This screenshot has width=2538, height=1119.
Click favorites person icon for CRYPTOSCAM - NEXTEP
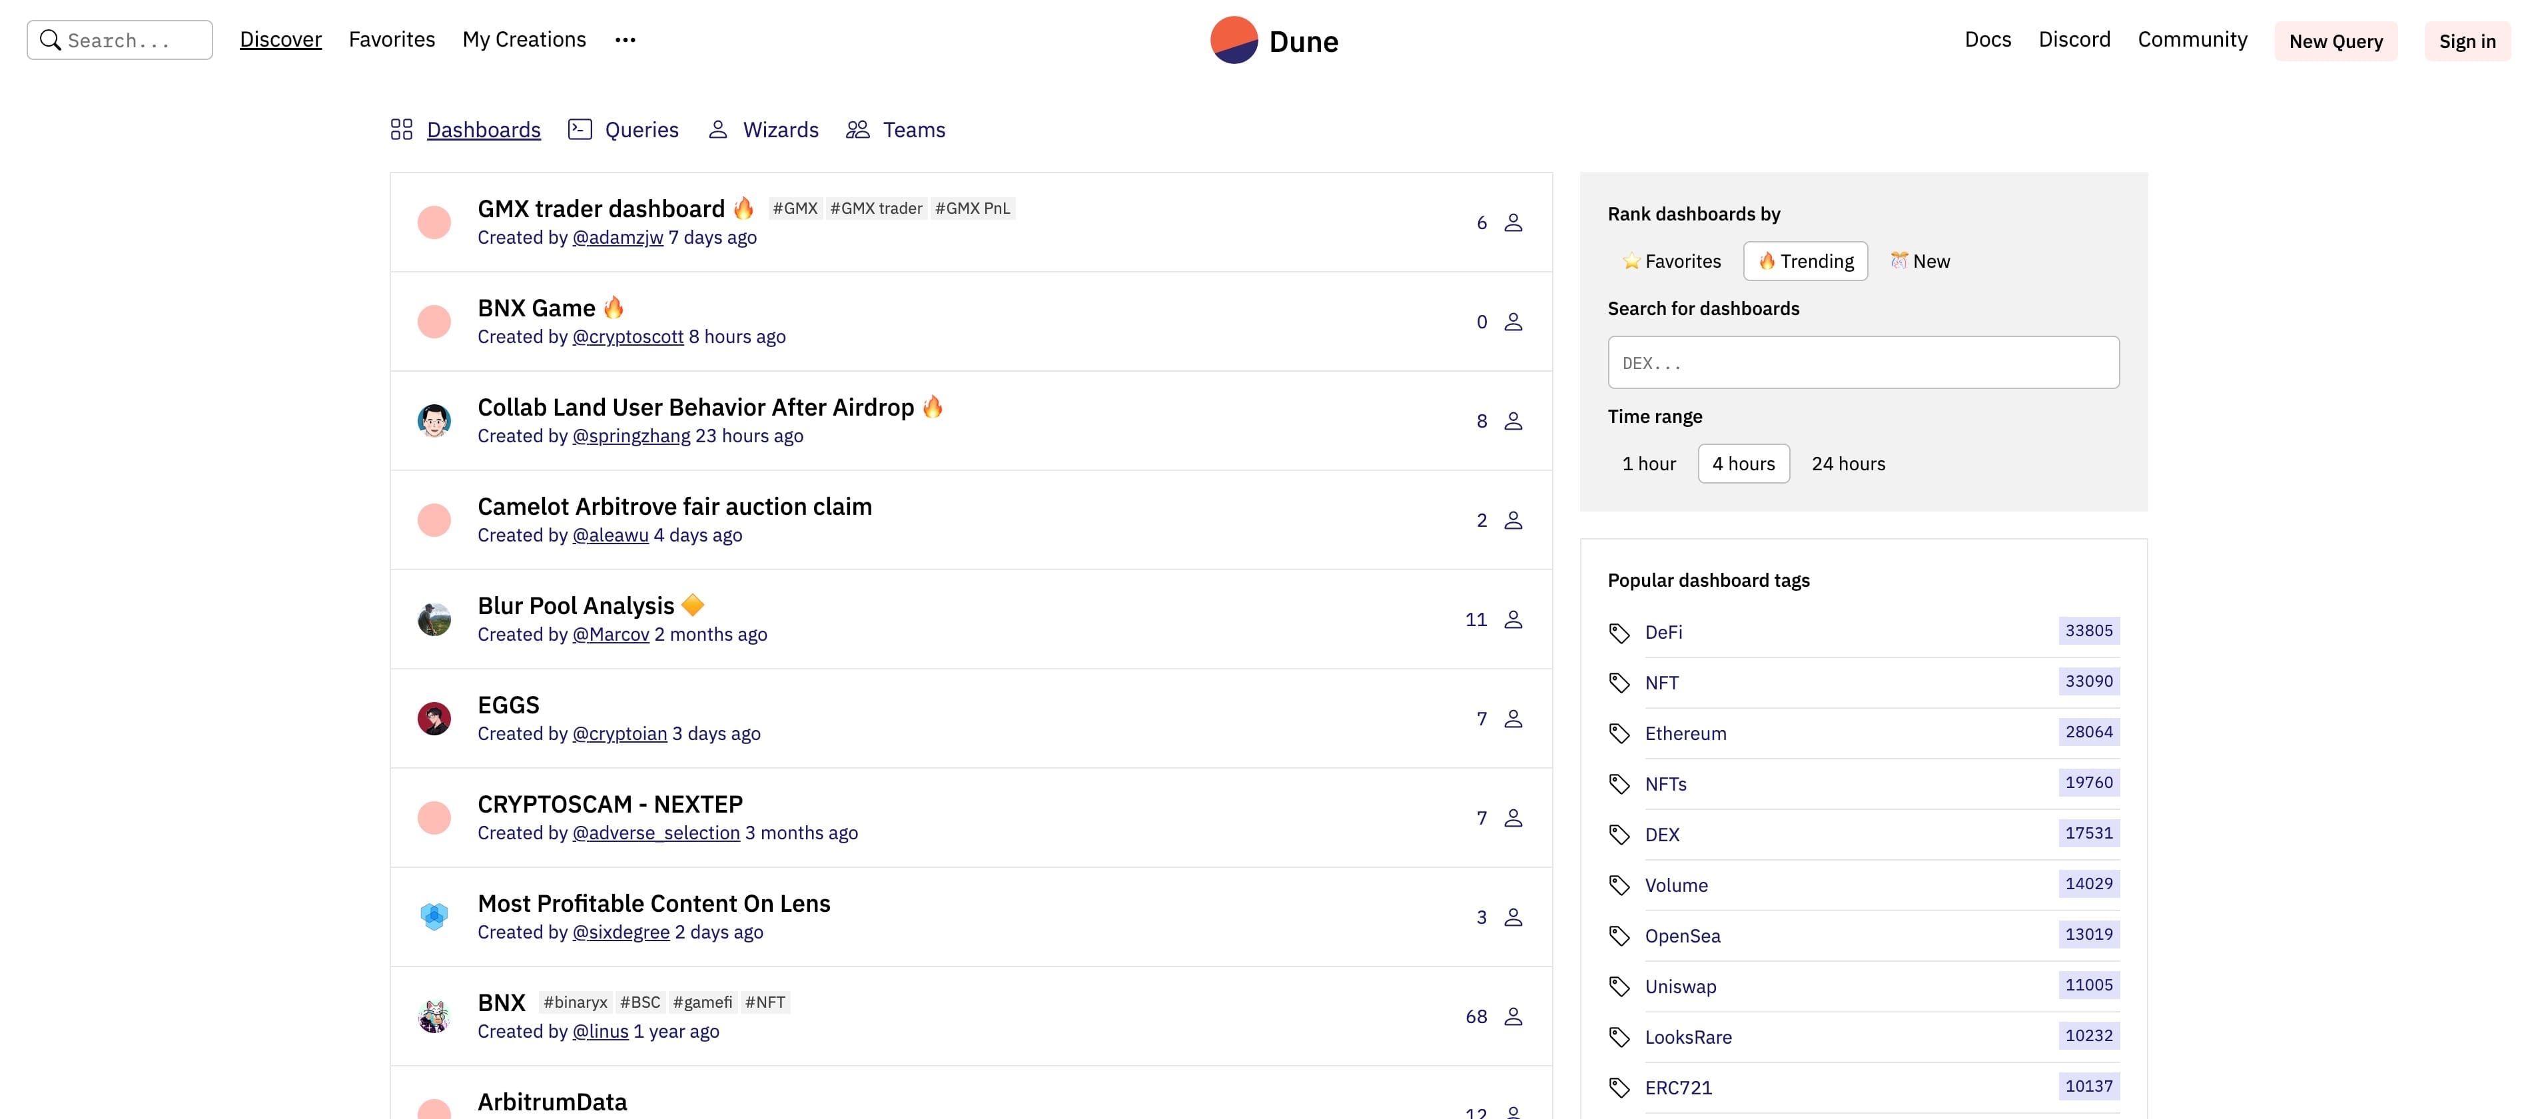point(1513,819)
